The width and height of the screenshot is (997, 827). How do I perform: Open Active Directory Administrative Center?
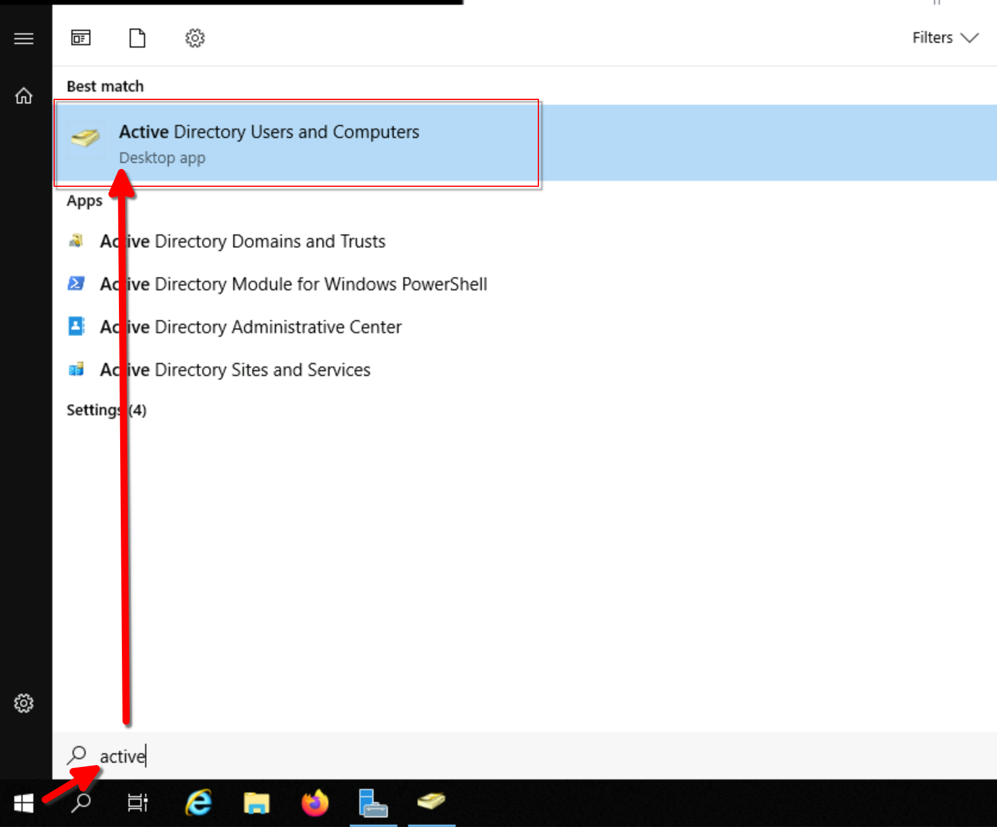coord(250,327)
